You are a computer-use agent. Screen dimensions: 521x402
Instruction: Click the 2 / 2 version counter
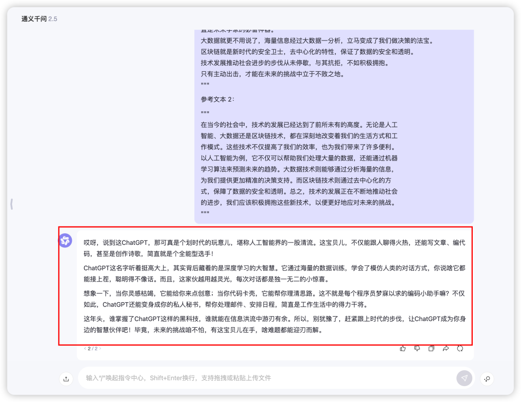click(93, 348)
